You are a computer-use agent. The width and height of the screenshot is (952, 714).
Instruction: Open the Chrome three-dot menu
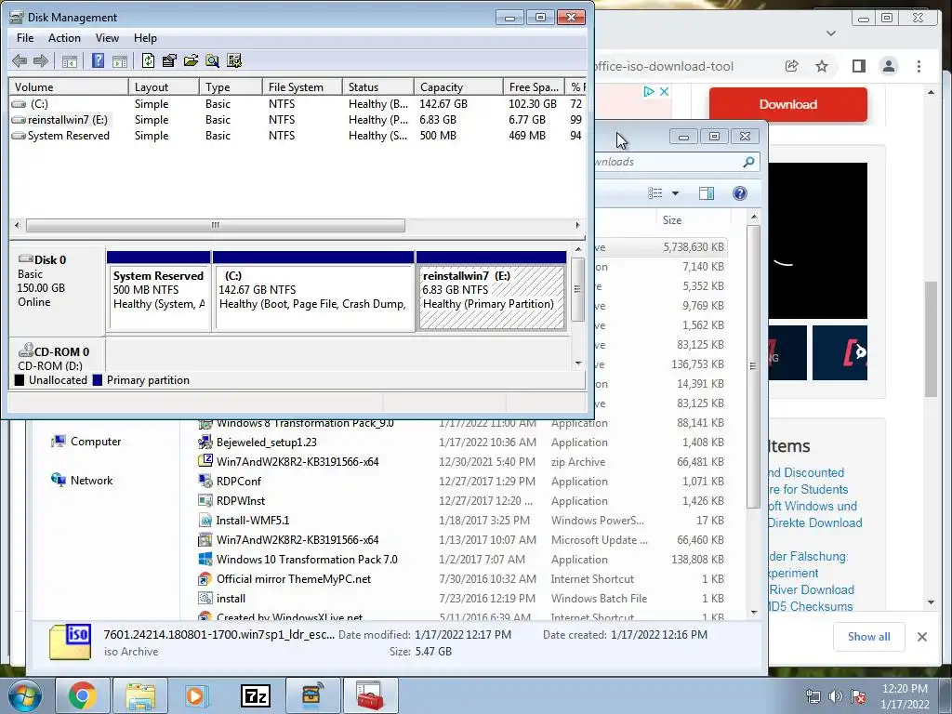click(919, 66)
